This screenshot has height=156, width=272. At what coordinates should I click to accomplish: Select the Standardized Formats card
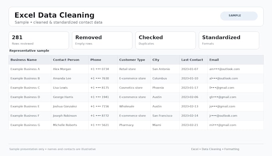click(229, 40)
